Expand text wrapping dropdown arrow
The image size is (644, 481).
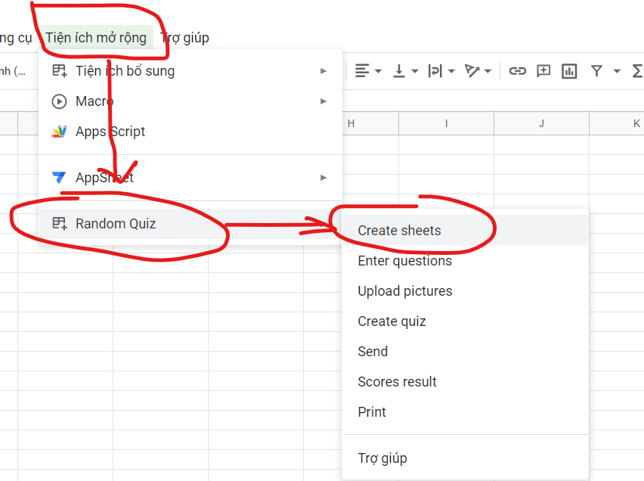click(x=451, y=71)
